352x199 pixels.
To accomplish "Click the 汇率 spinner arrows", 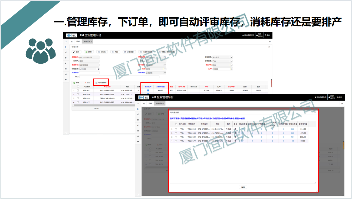I will tap(232, 69).
